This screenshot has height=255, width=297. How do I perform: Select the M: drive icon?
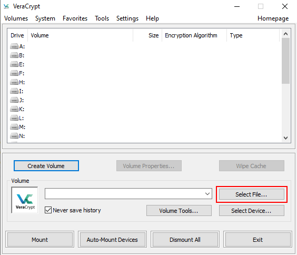pos(14,127)
